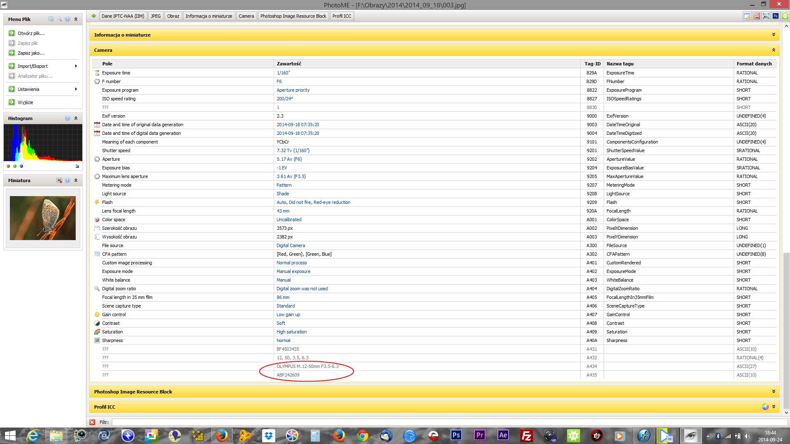Click the green FX star icon in toolbar
This screenshot has width=790, height=444.
[x=785, y=16]
